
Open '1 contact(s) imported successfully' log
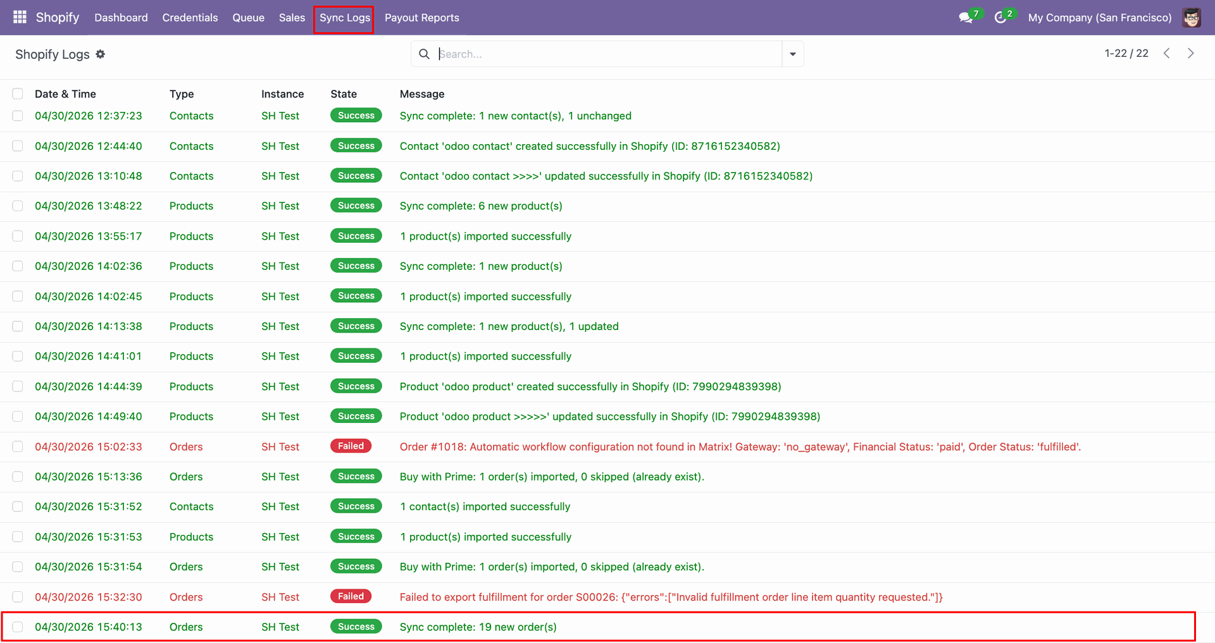point(485,507)
